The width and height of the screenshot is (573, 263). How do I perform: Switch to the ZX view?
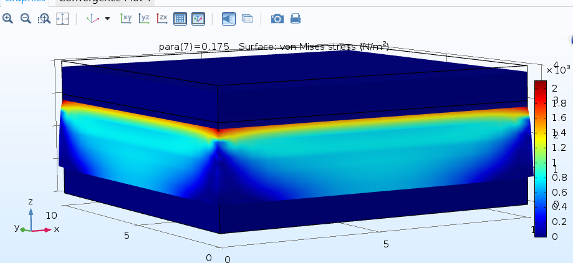click(161, 19)
